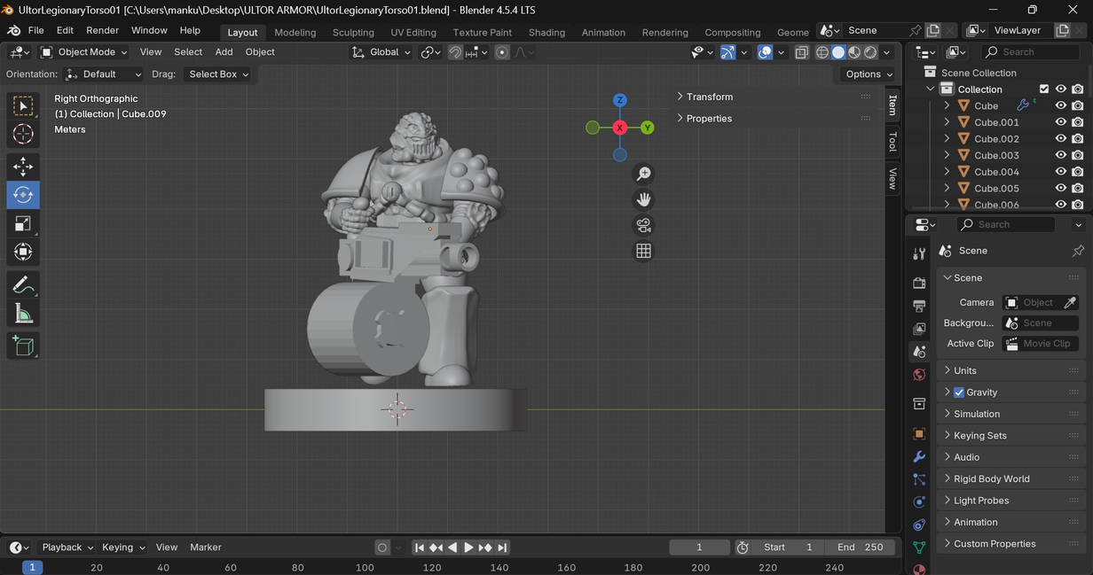
Task: Open the Tool properties tab icon
Action: point(919,254)
